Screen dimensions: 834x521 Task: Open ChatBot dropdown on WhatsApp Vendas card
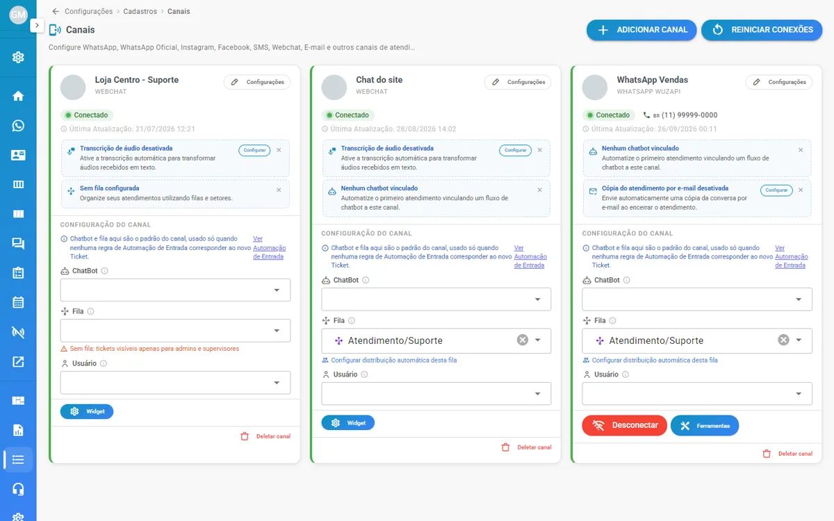tap(697, 299)
